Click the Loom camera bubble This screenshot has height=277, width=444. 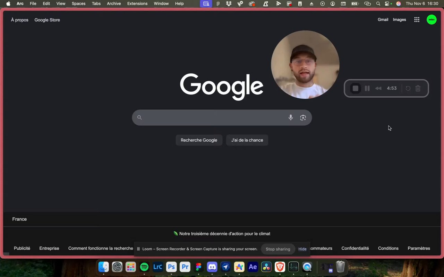point(305,65)
